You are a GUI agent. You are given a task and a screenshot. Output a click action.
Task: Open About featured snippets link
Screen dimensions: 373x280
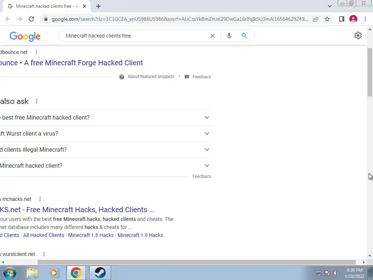point(151,77)
